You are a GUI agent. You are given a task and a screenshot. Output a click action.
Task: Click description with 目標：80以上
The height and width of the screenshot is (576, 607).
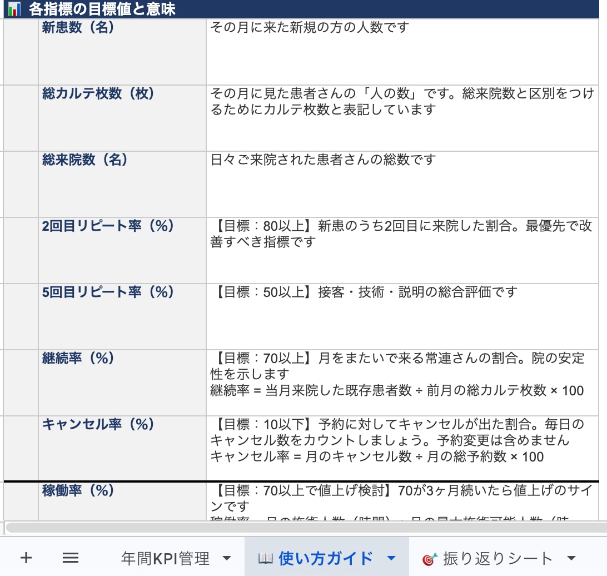[x=402, y=250]
